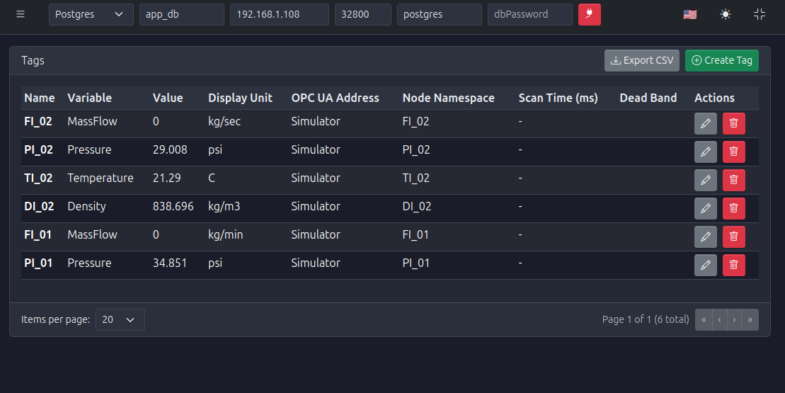This screenshot has height=393, width=785.
Task: Click the Density variable cell
Action: [86, 206]
